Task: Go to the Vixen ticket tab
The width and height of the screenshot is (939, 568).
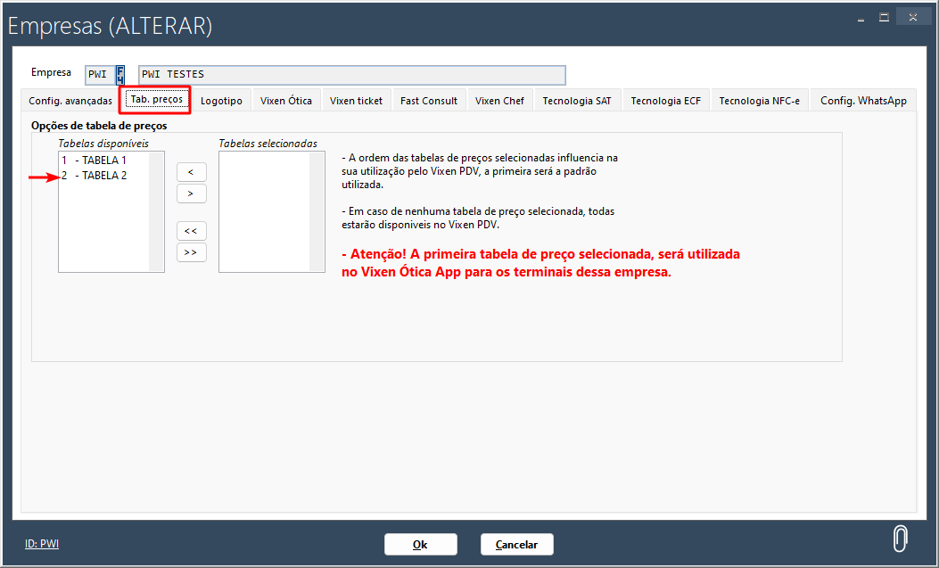Action: tap(356, 101)
